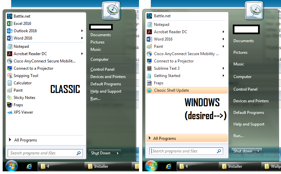Launch Calculator icon

pyautogui.click(x=10, y=83)
